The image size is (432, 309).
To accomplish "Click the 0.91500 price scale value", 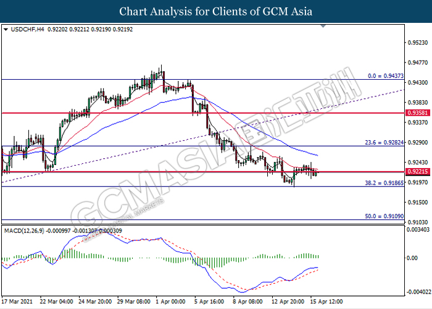I will (418, 202).
